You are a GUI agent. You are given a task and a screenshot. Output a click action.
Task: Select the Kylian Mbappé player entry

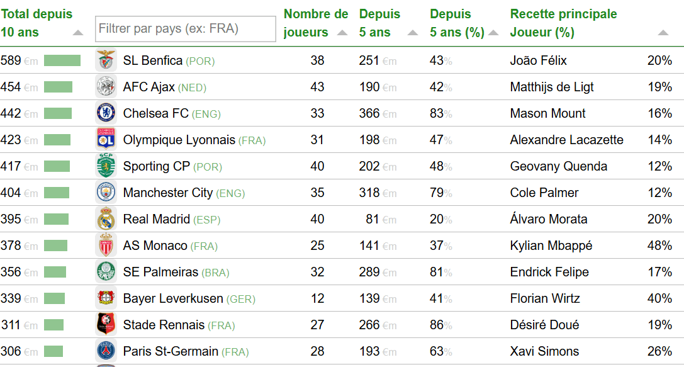[x=551, y=246]
